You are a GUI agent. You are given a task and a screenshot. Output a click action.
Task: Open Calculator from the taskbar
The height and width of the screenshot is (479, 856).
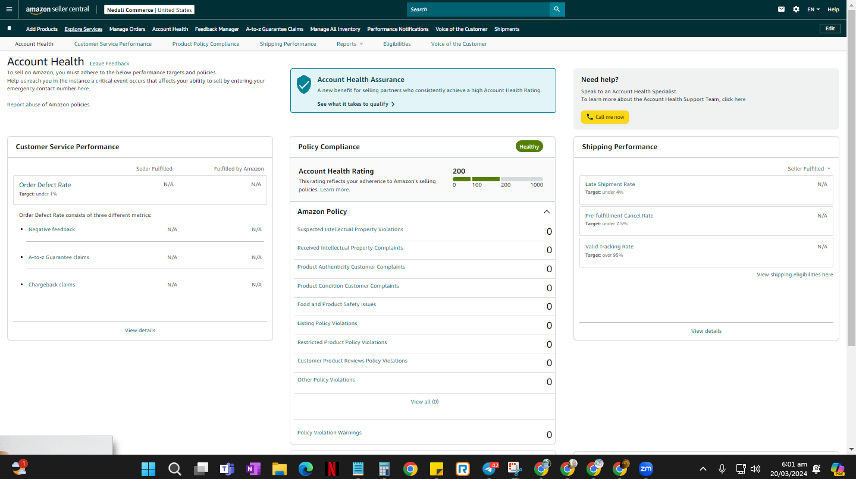pyautogui.click(x=384, y=469)
